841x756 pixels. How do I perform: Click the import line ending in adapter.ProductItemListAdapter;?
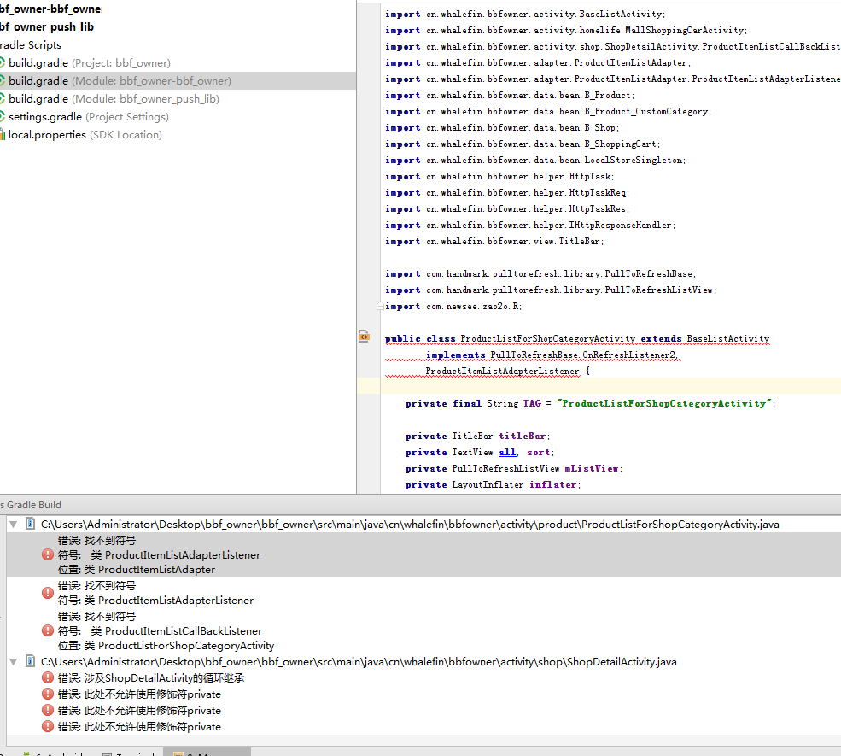[538, 62]
